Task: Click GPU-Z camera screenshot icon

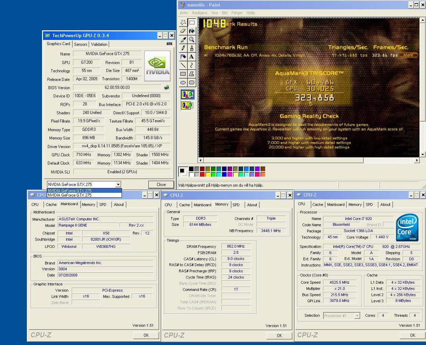Action: tap(169, 44)
